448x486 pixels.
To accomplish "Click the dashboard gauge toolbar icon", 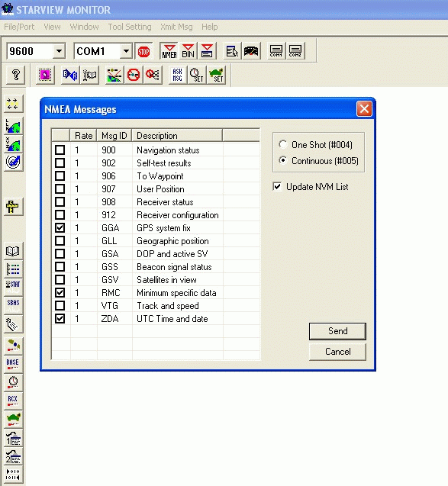I will click(x=251, y=51).
